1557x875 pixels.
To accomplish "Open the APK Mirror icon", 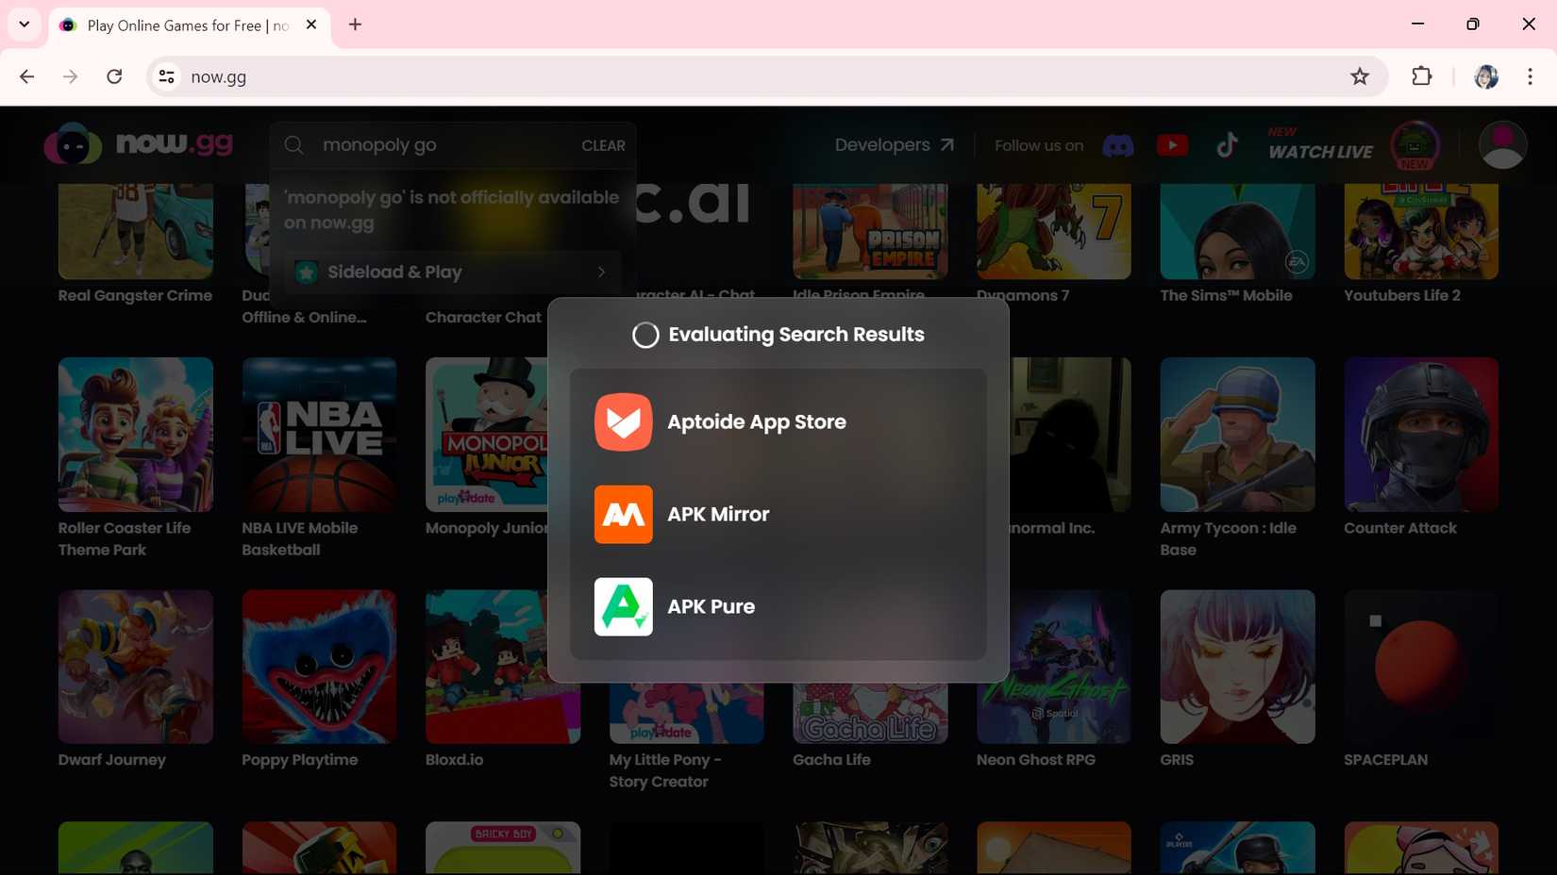I will click(x=623, y=515).
